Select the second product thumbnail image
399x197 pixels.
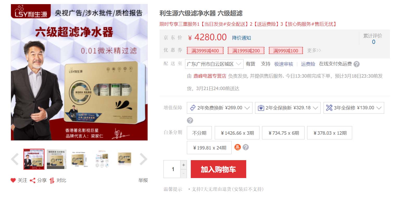pyautogui.click(x=56, y=159)
